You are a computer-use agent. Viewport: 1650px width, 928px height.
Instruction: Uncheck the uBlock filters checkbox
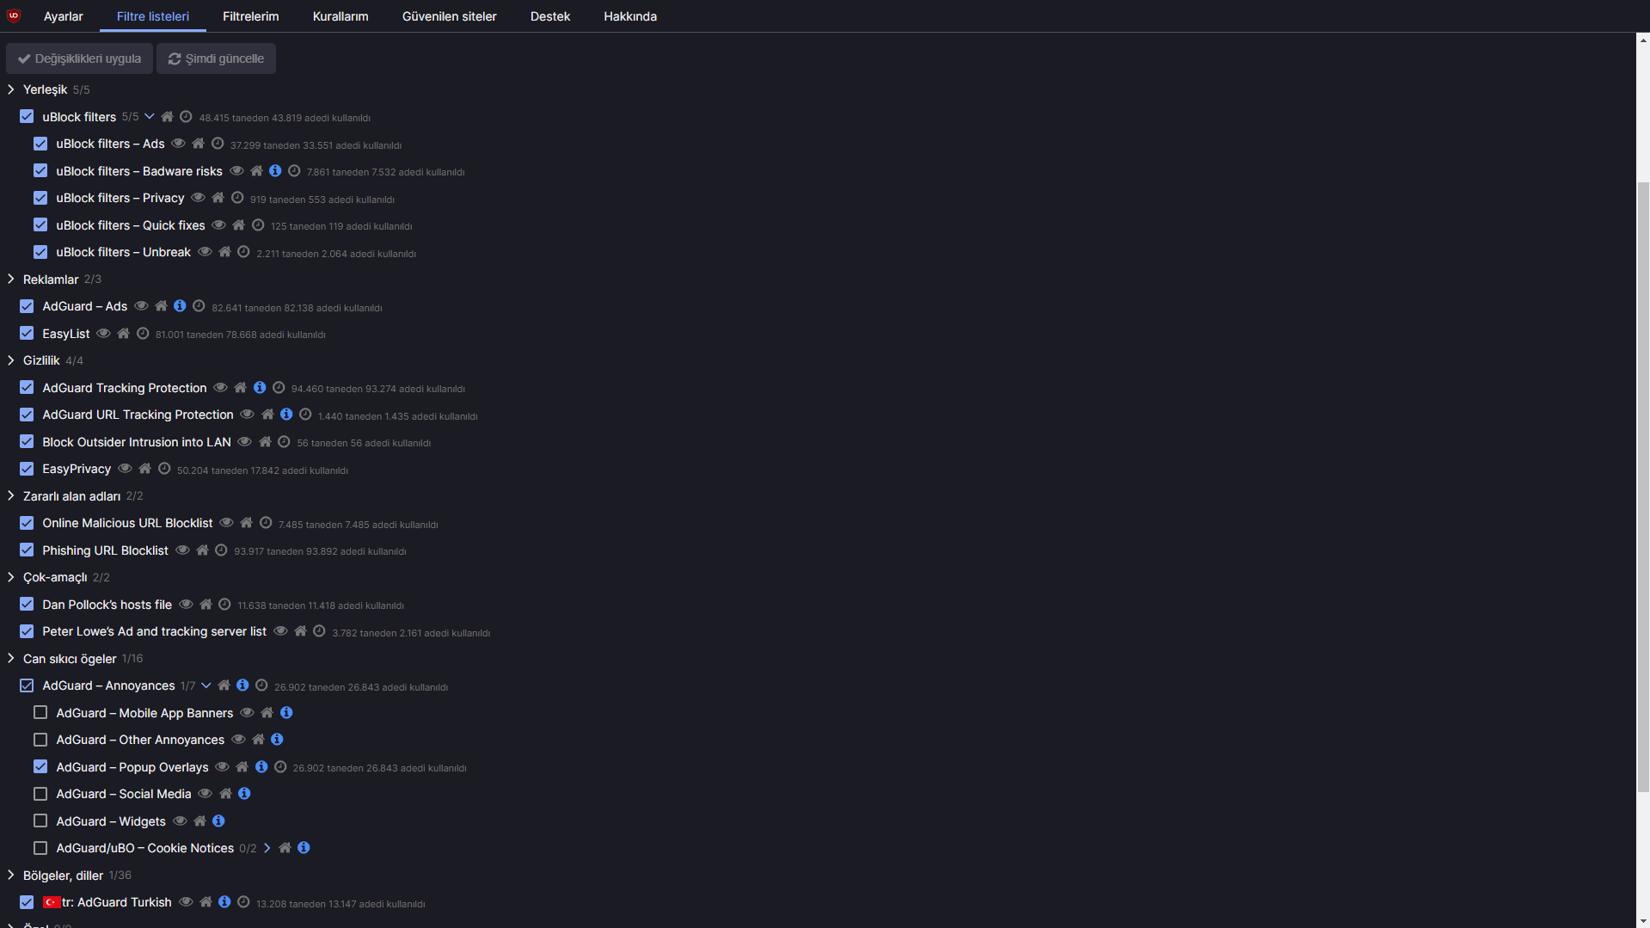pos(27,116)
